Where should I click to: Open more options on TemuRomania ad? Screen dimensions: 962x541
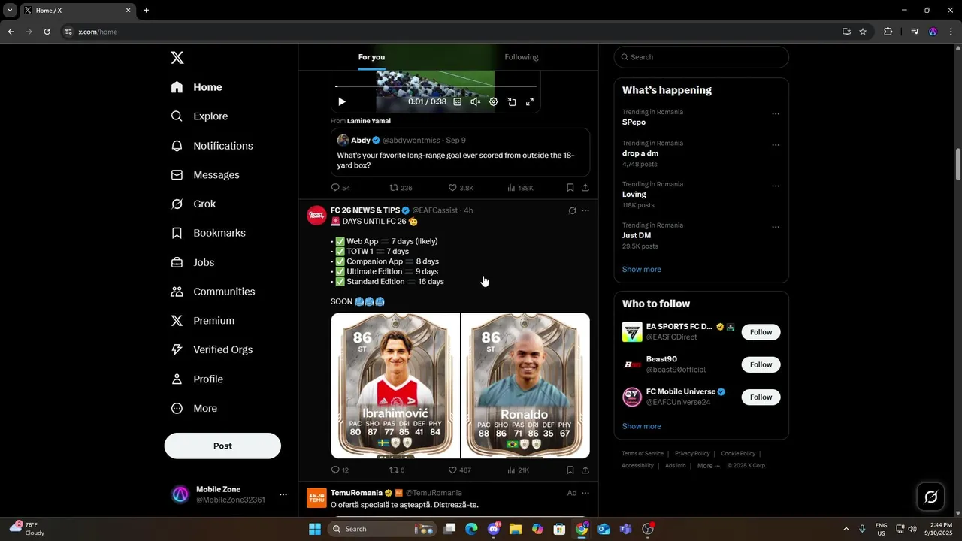pyautogui.click(x=585, y=494)
